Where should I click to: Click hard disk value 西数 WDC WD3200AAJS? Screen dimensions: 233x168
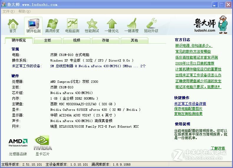pos(83,104)
